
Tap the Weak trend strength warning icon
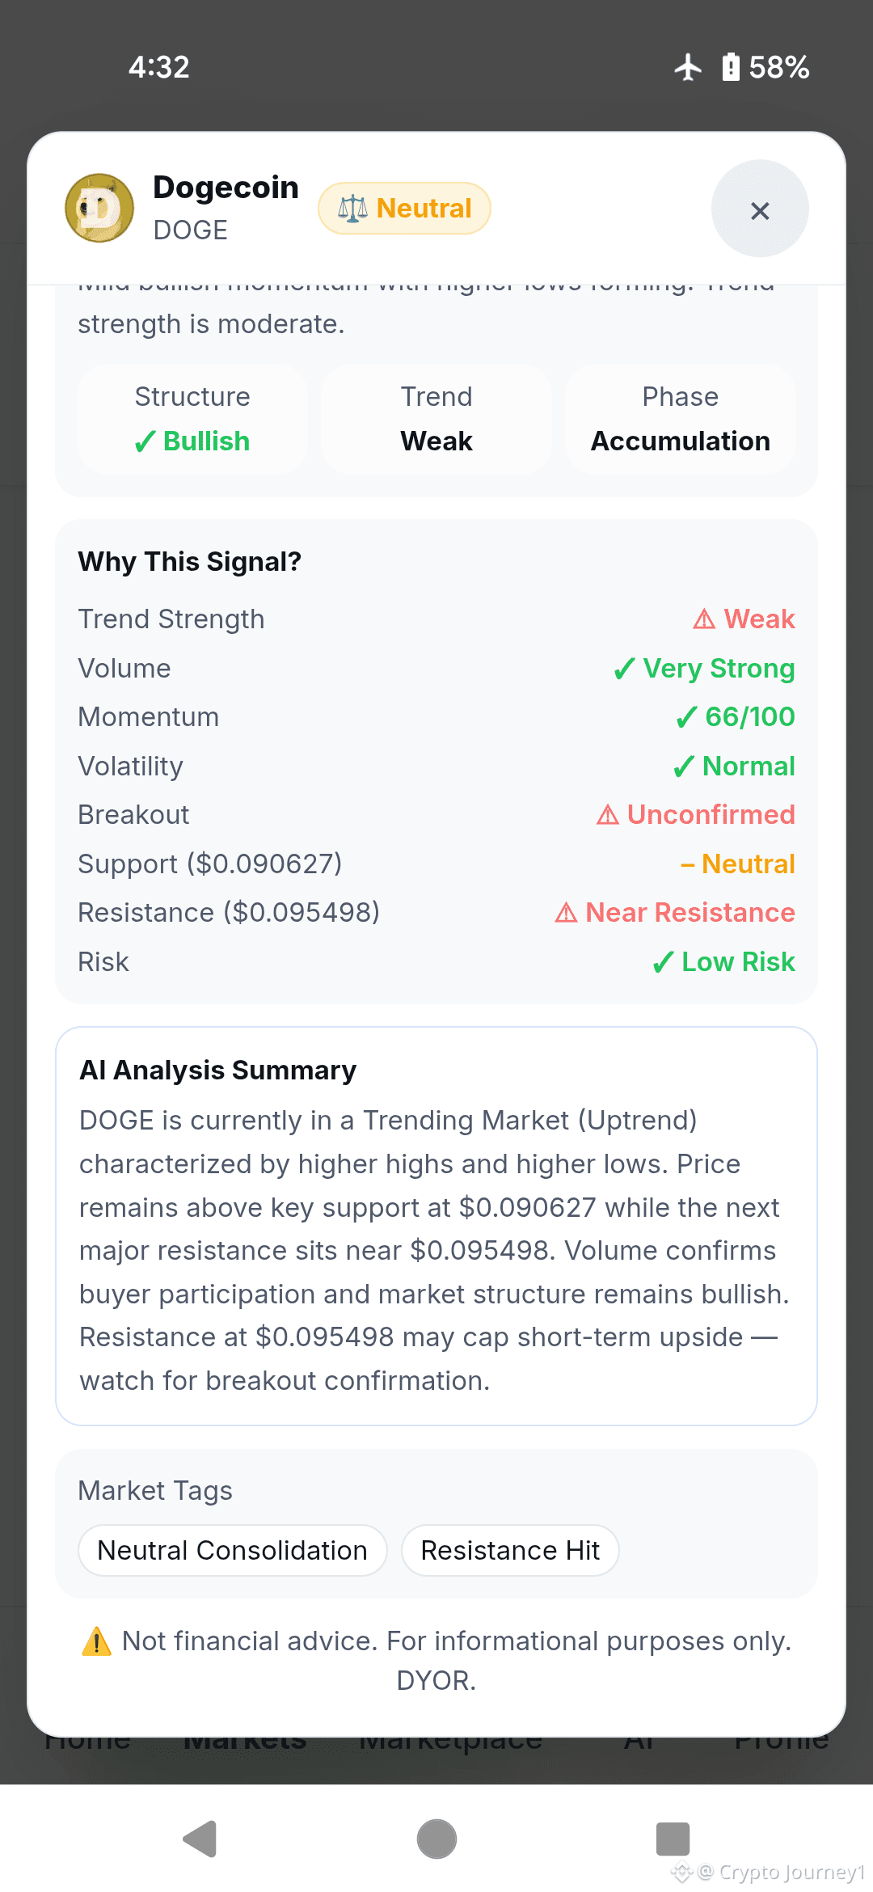[x=704, y=619]
